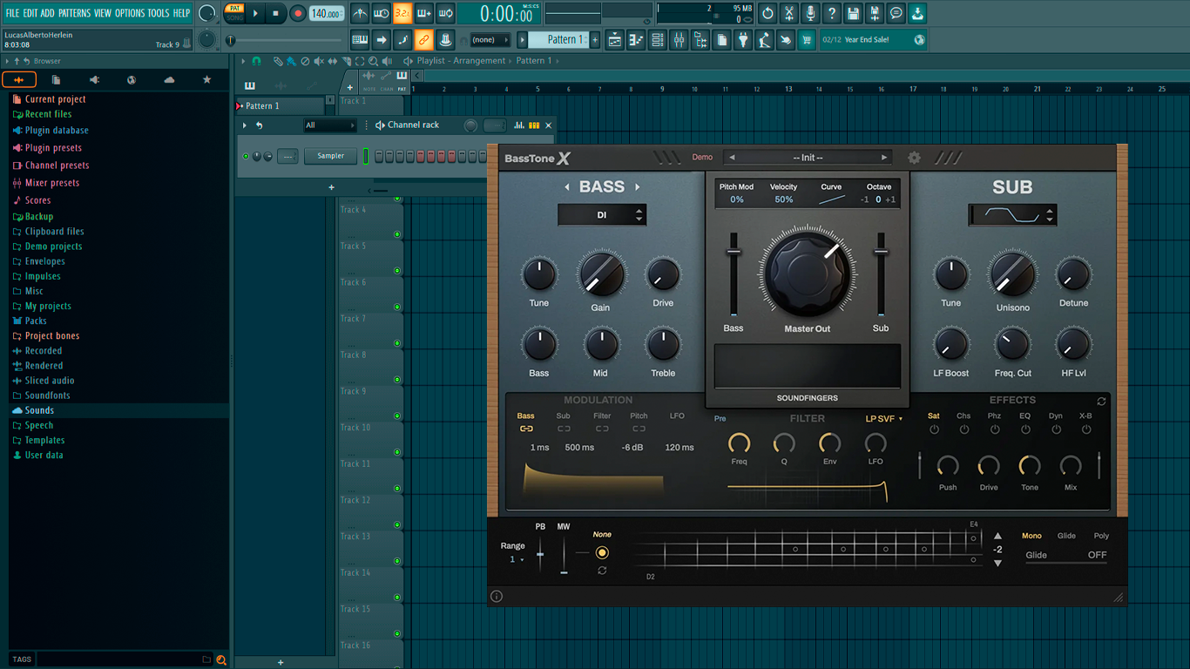This screenshot has width=1190, height=669.
Task: Open the PATTERNS menu
Action: click(74, 13)
